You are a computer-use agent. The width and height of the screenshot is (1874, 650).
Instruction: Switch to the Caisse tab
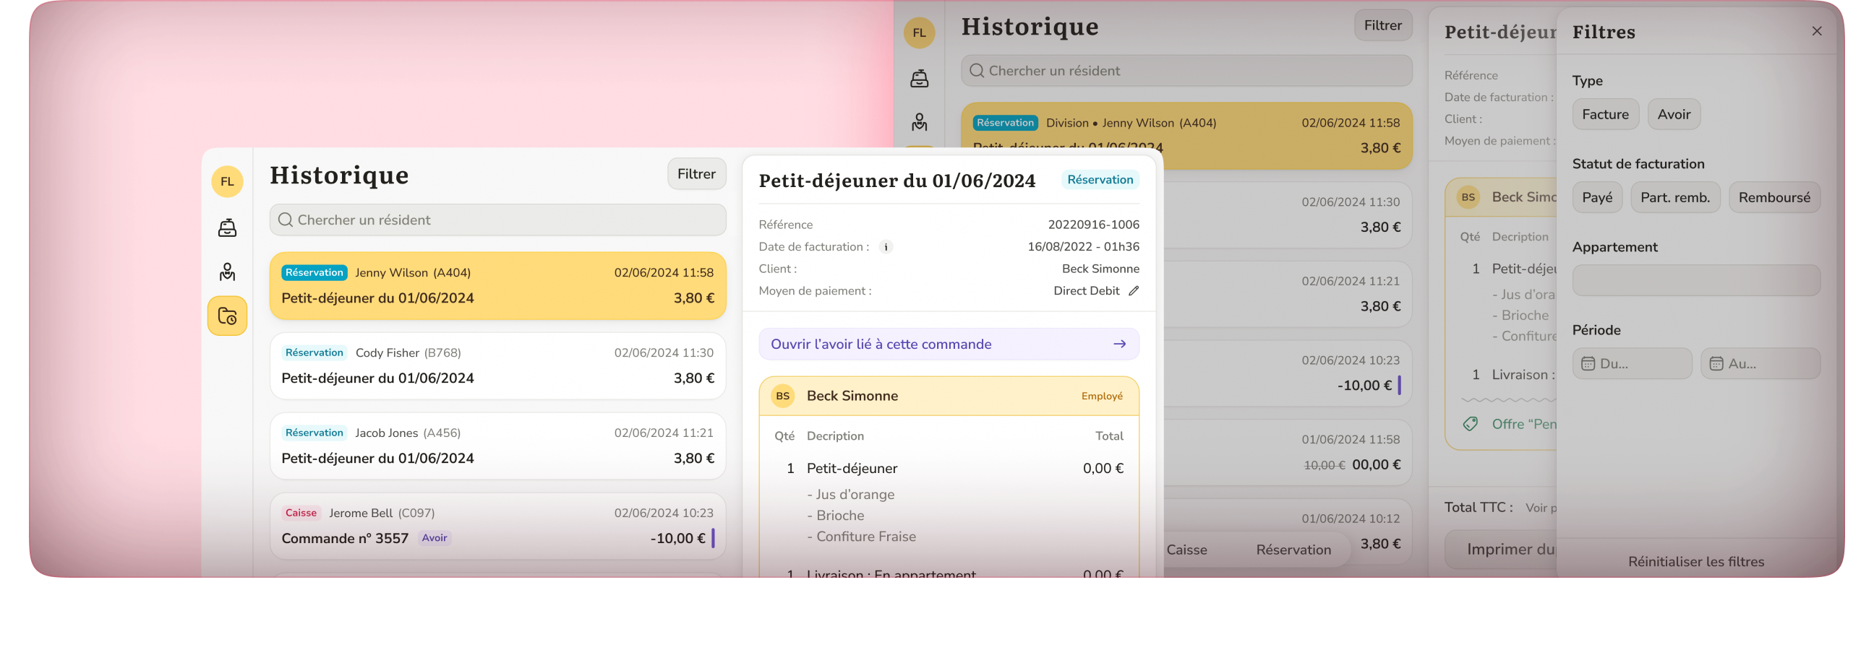point(1186,550)
